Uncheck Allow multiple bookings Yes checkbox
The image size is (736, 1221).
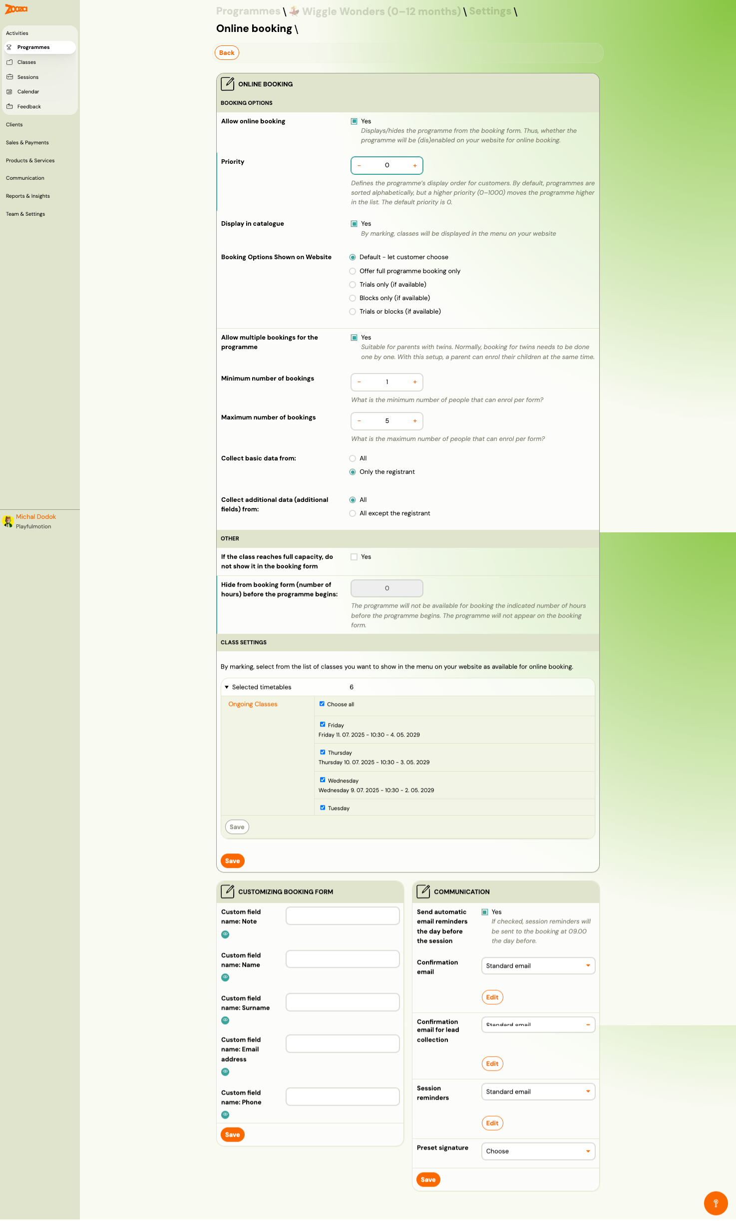354,338
